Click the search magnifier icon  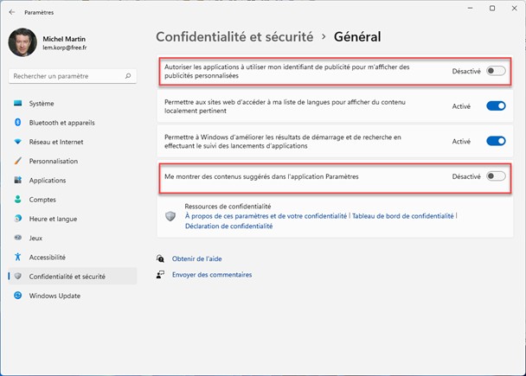point(129,77)
